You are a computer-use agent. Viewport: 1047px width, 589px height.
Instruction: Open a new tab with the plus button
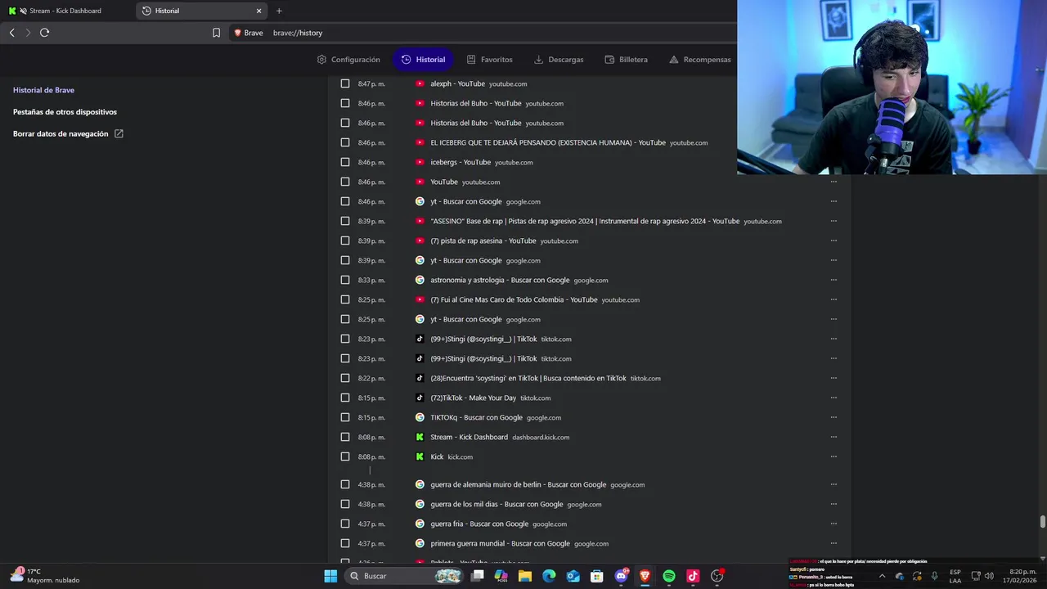click(x=279, y=11)
